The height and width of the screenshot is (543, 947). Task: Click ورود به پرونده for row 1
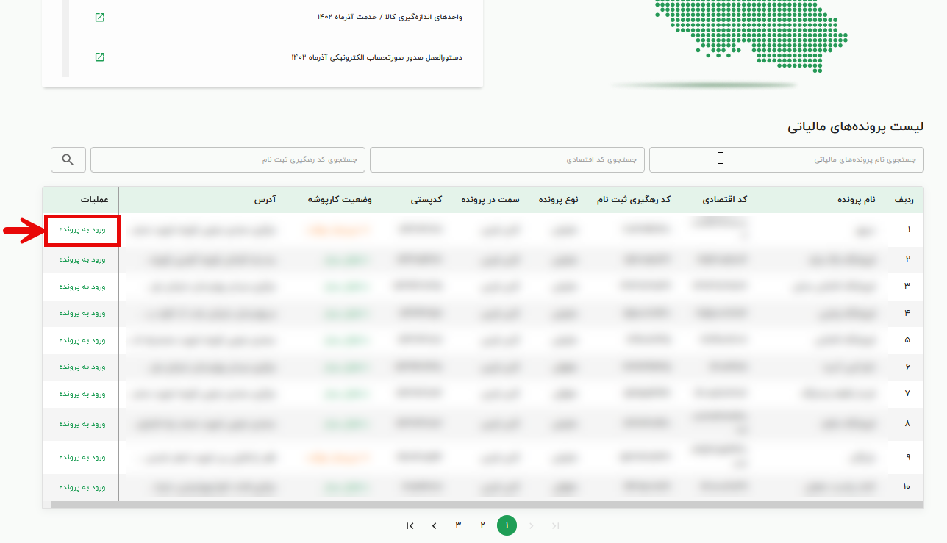(x=82, y=230)
